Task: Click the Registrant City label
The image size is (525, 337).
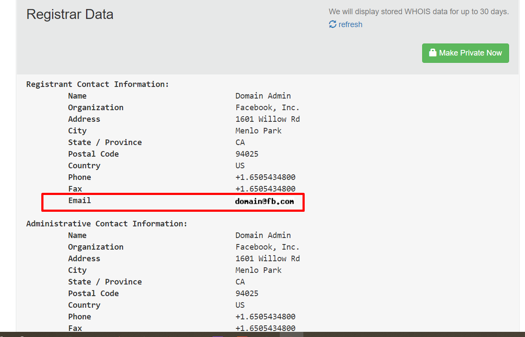Action: (77, 131)
